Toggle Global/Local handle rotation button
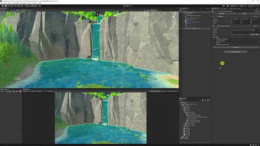 point(34,6)
